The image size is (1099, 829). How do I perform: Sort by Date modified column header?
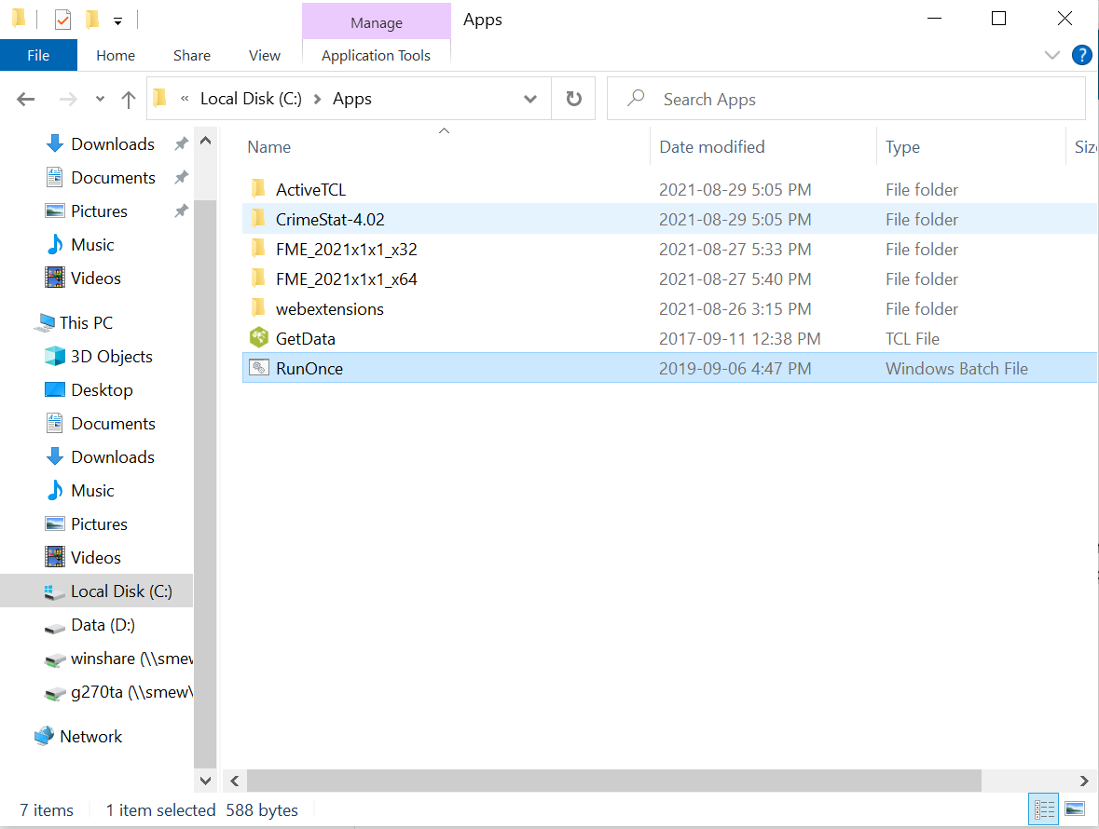point(712,147)
